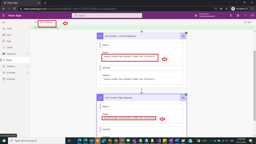Go back using the back arrow

pyautogui.click(x=36, y=22)
